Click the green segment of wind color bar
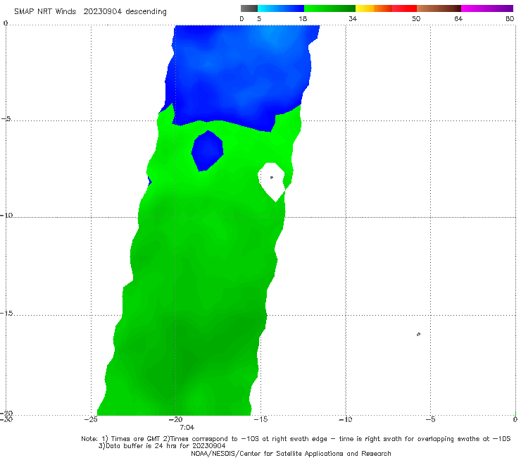The width and height of the screenshot is (521, 458). point(329,8)
